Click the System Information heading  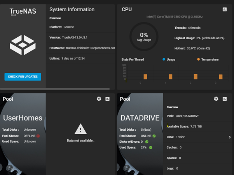(x=72, y=9)
